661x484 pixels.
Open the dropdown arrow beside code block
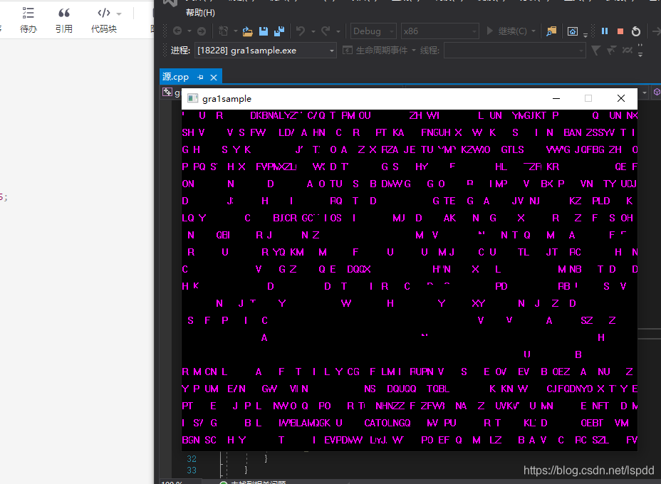(x=119, y=14)
